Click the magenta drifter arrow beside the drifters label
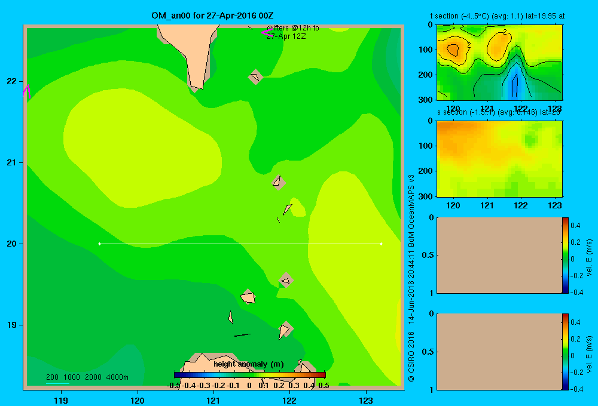This screenshot has height=406, width=598. (x=267, y=33)
